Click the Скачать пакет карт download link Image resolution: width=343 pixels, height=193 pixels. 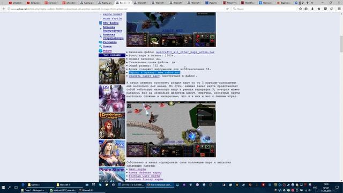(x=144, y=76)
